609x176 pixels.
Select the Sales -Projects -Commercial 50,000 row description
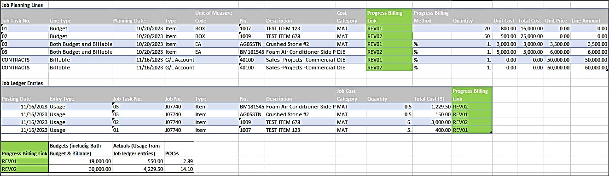click(x=300, y=60)
